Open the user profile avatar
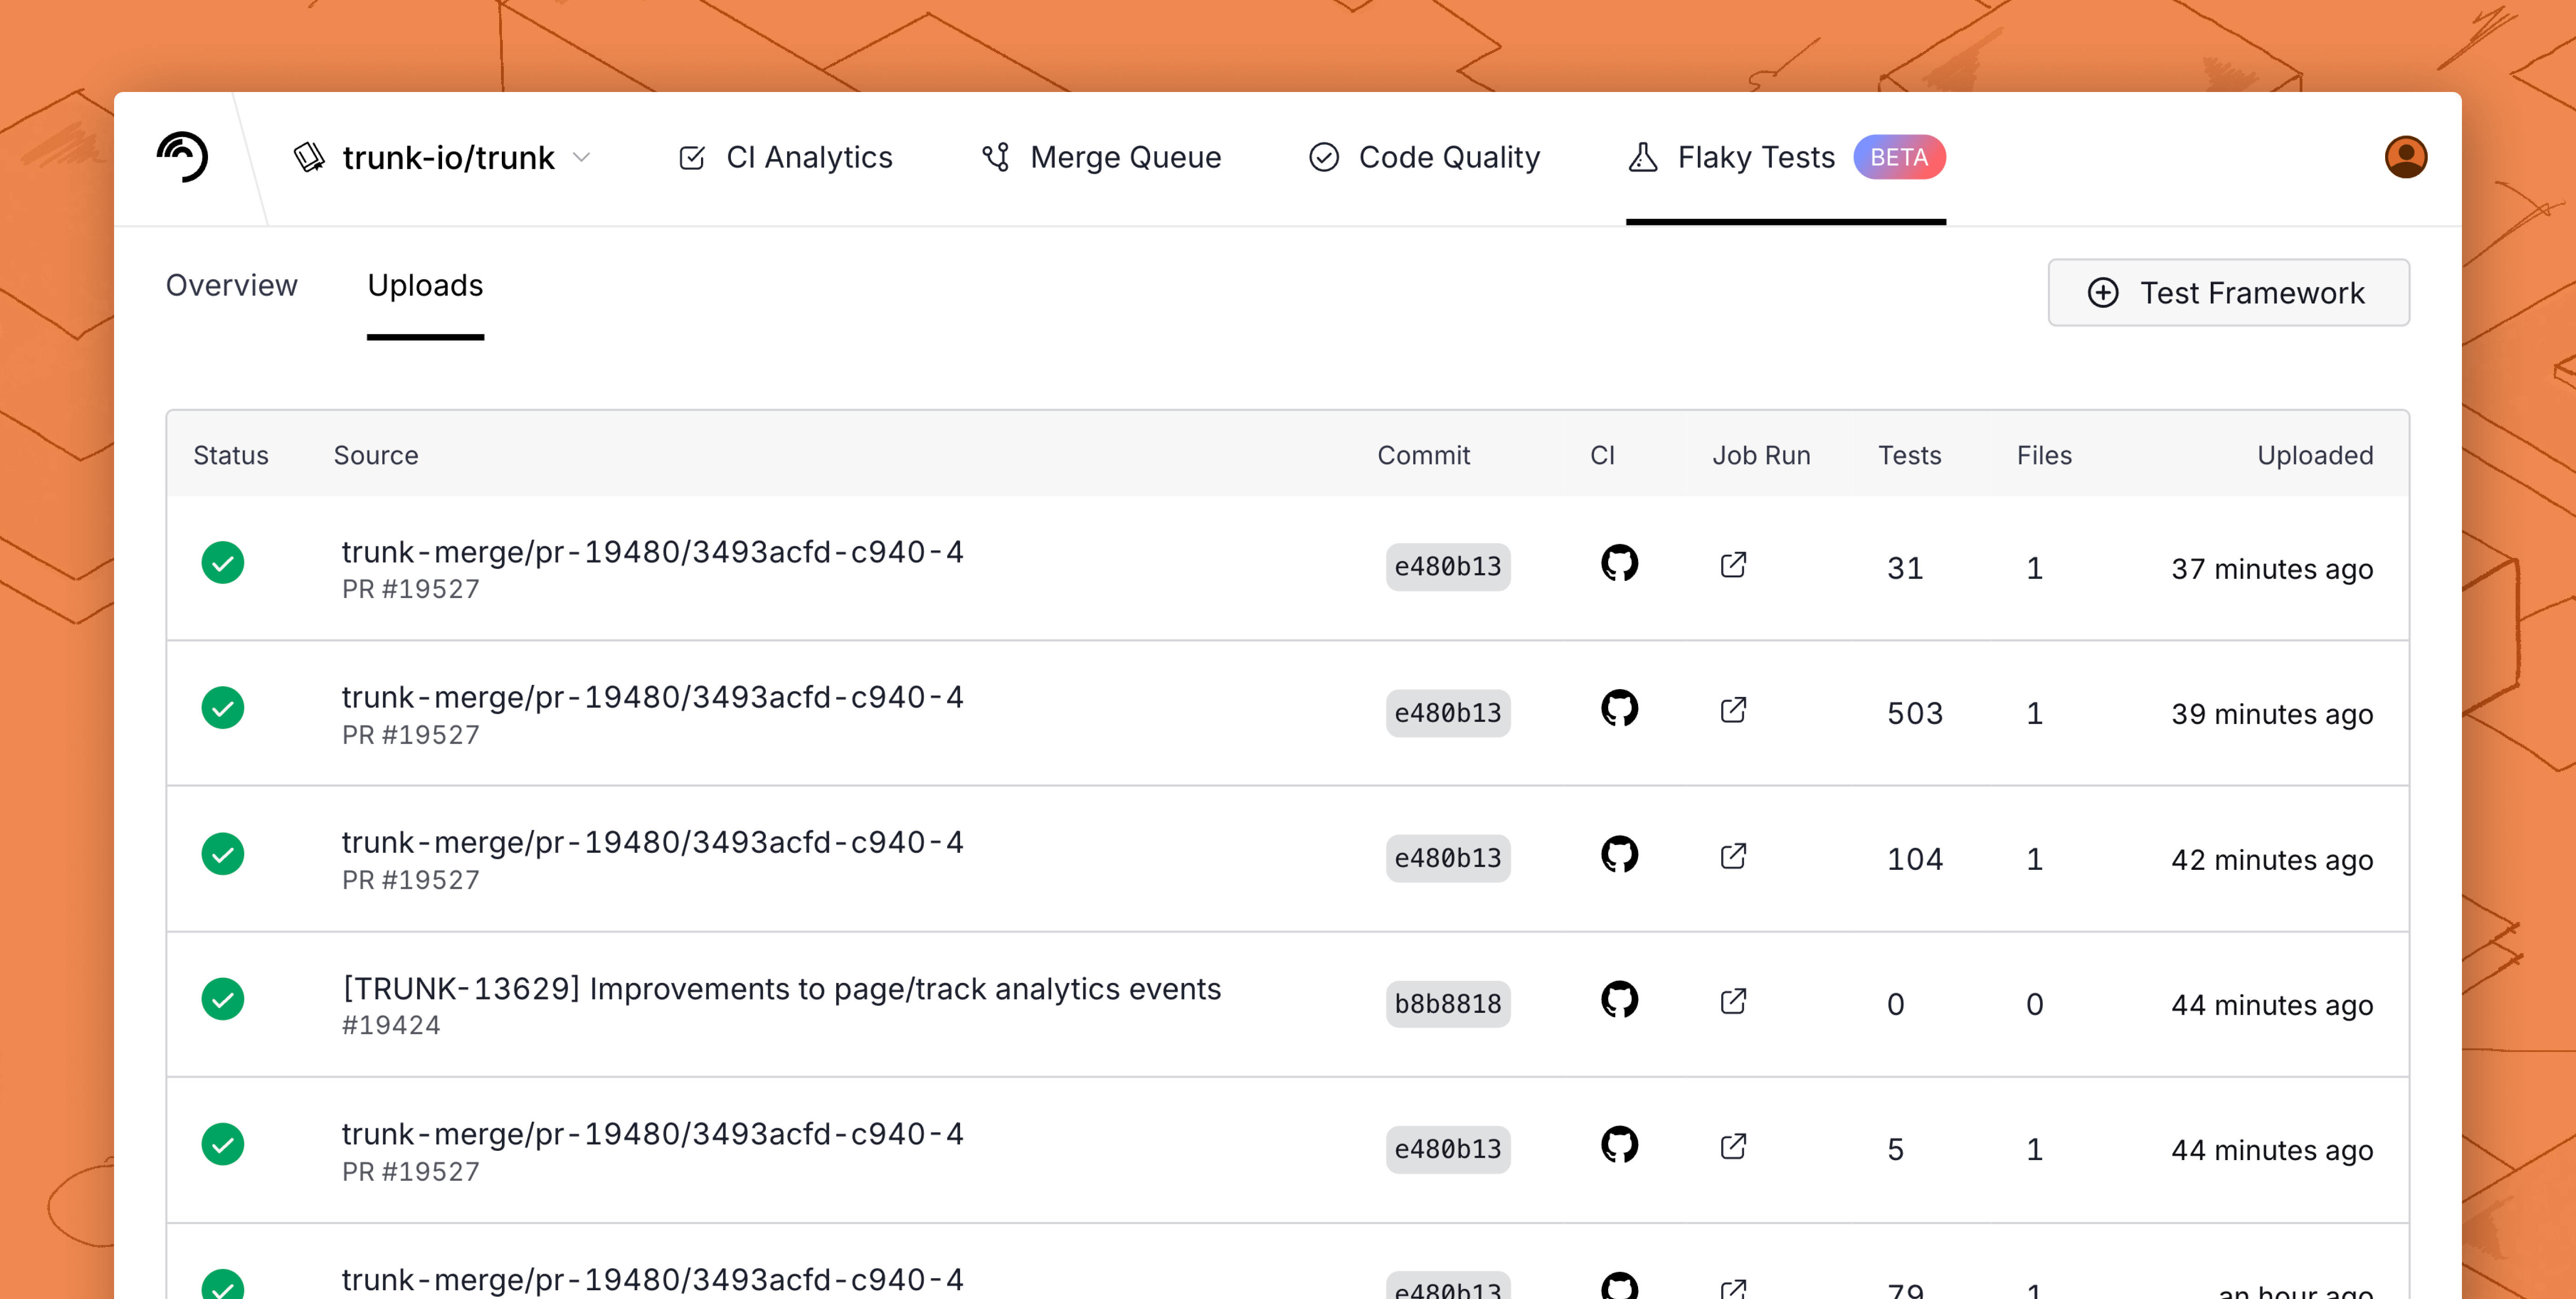This screenshot has width=2576, height=1299. click(x=2405, y=157)
